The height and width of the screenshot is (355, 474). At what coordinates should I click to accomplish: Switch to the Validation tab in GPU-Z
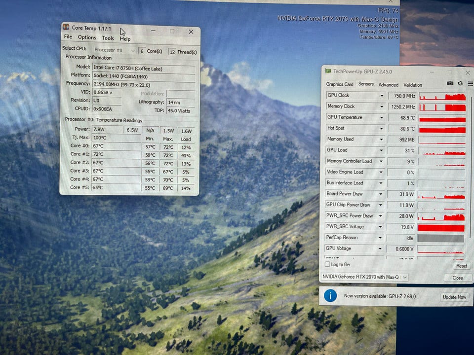click(x=413, y=85)
